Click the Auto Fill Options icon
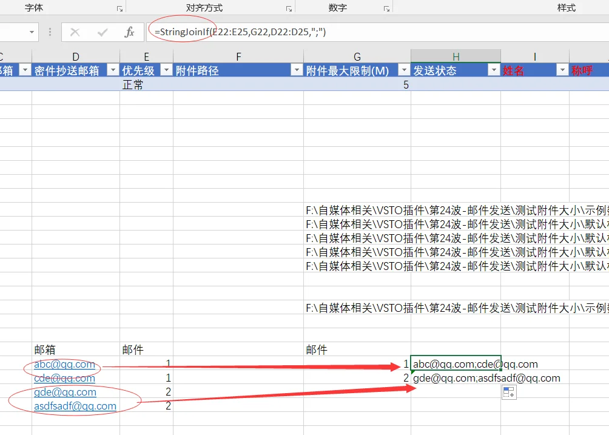The image size is (609, 435). click(509, 393)
